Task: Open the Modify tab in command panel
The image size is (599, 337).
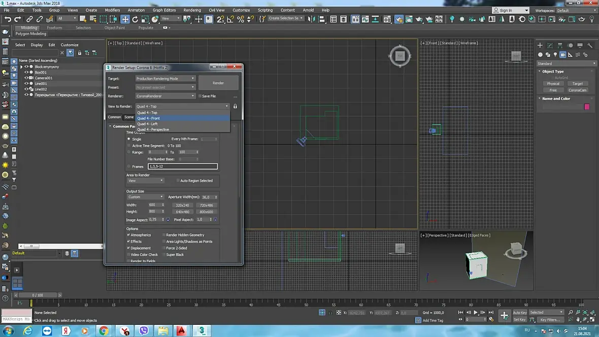Action: (x=551, y=45)
